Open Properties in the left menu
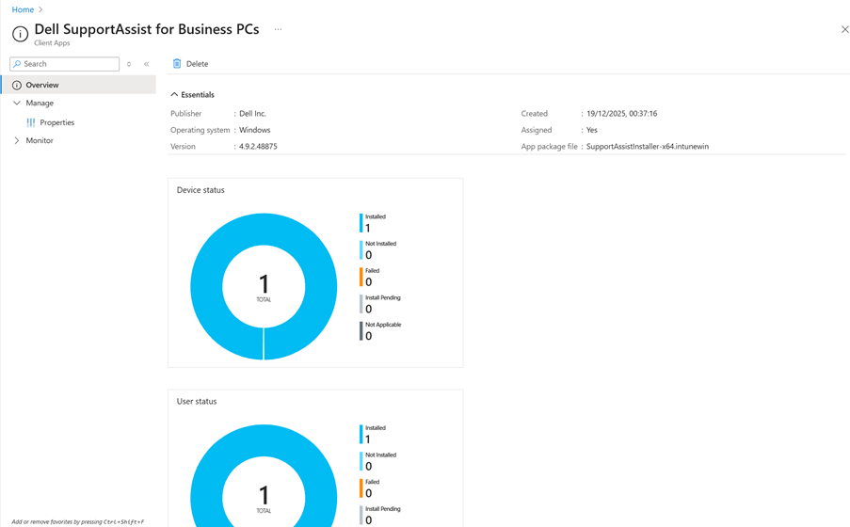Viewport: 850px width, 527px height. tap(57, 122)
